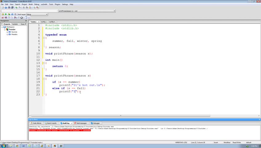Open the Edit menu
261x148 pixels.
click(x=7, y=4)
